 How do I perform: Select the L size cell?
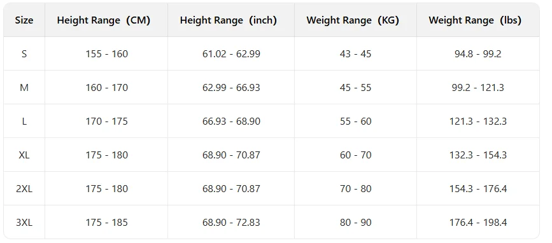click(24, 121)
